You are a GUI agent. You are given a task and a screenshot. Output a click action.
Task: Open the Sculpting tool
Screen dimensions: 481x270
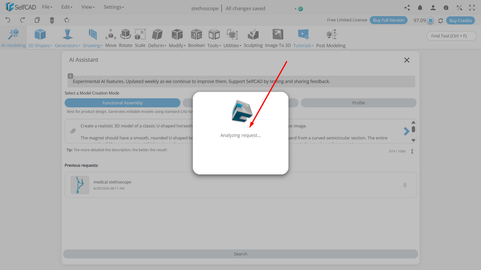253,38
